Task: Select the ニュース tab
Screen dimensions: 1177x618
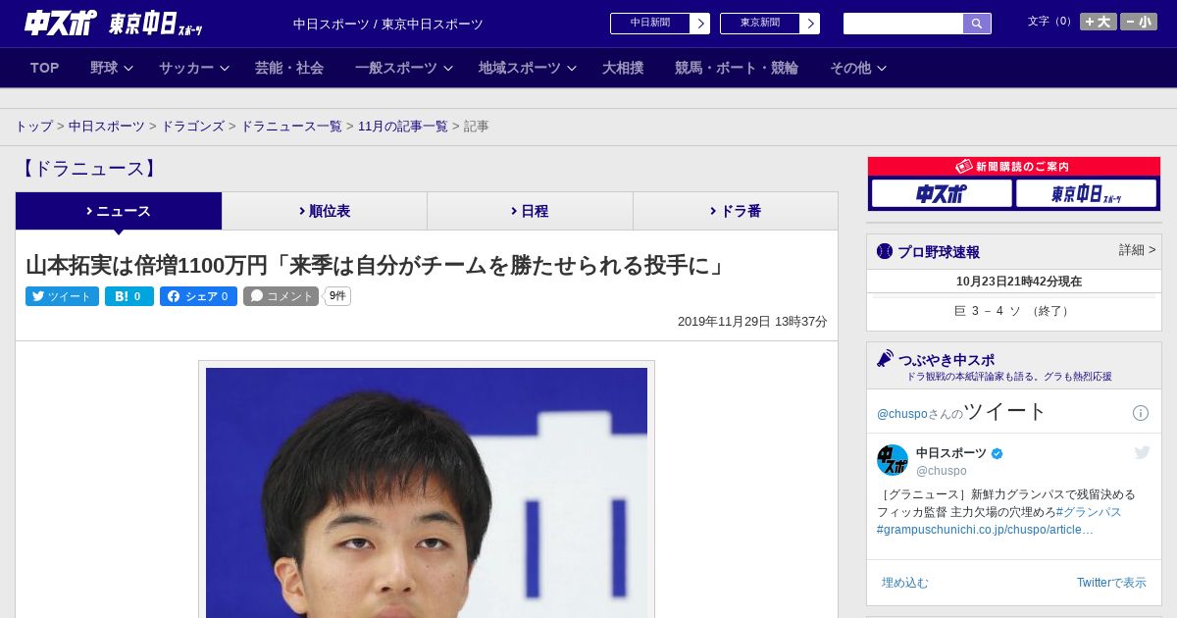Action: 119,211
